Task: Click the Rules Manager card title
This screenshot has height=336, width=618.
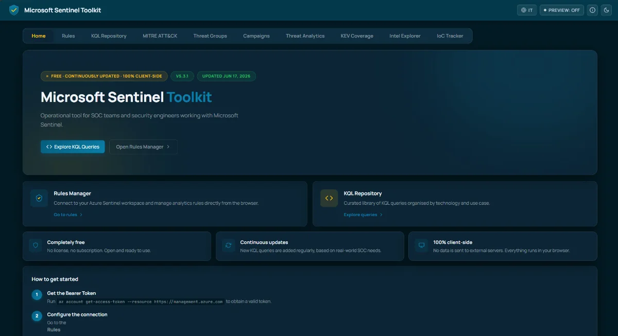Action: point(73,193)
